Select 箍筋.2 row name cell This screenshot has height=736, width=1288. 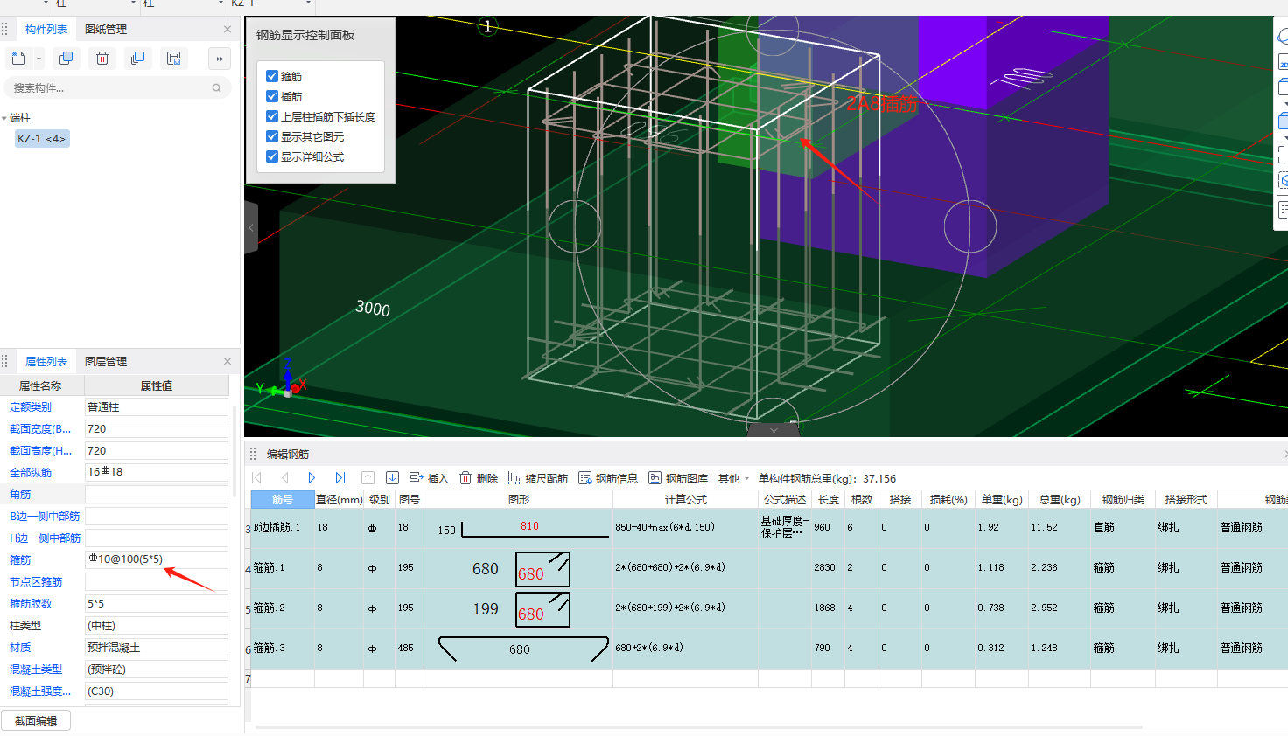(x=283, y=608)
